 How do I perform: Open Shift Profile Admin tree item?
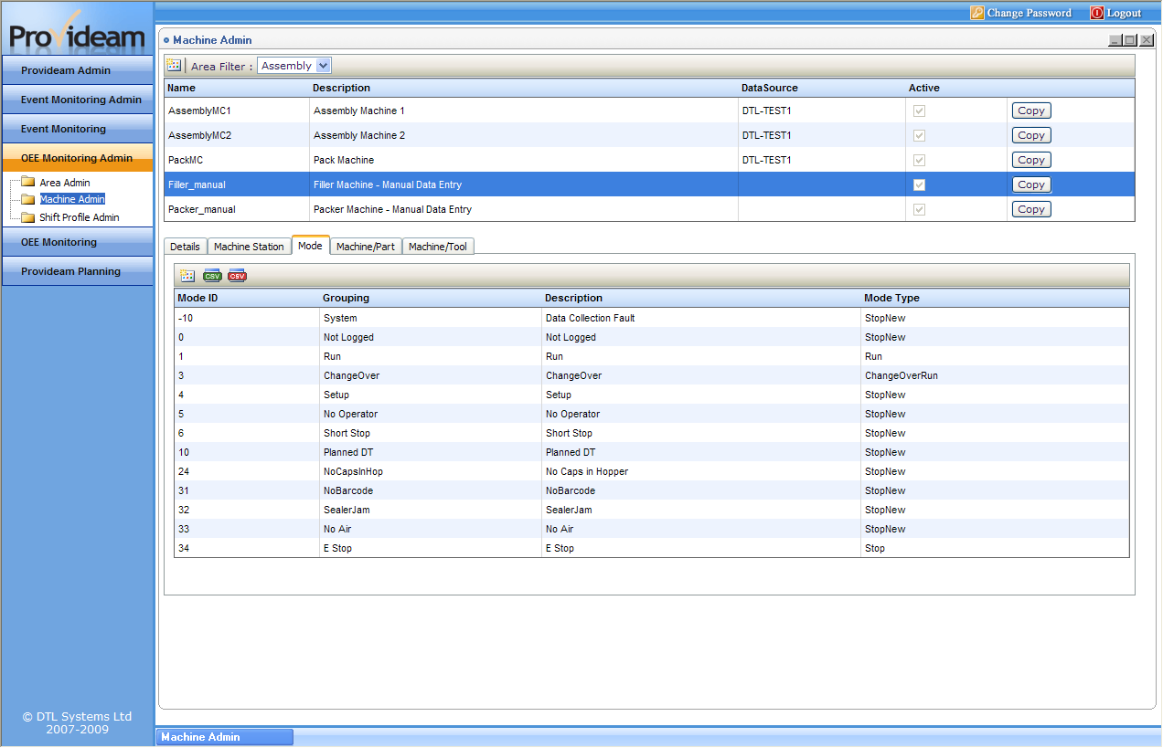tap(80, 217)
